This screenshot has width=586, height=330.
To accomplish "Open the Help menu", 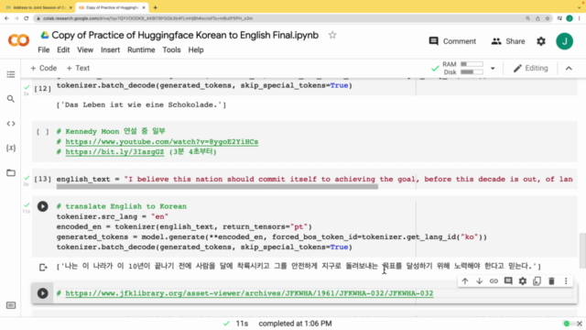I will coord(196,50).
